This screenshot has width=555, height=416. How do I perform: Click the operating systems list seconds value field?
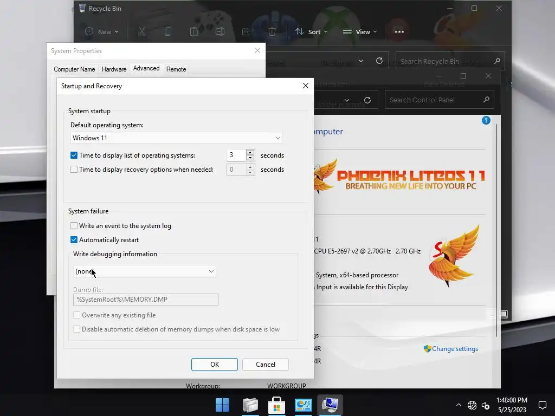pyautogui.click(x=236, y=155)
